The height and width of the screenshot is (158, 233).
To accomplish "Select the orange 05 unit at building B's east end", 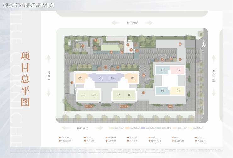I will (131, 78).
